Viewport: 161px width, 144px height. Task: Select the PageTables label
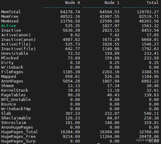point(13,95)
